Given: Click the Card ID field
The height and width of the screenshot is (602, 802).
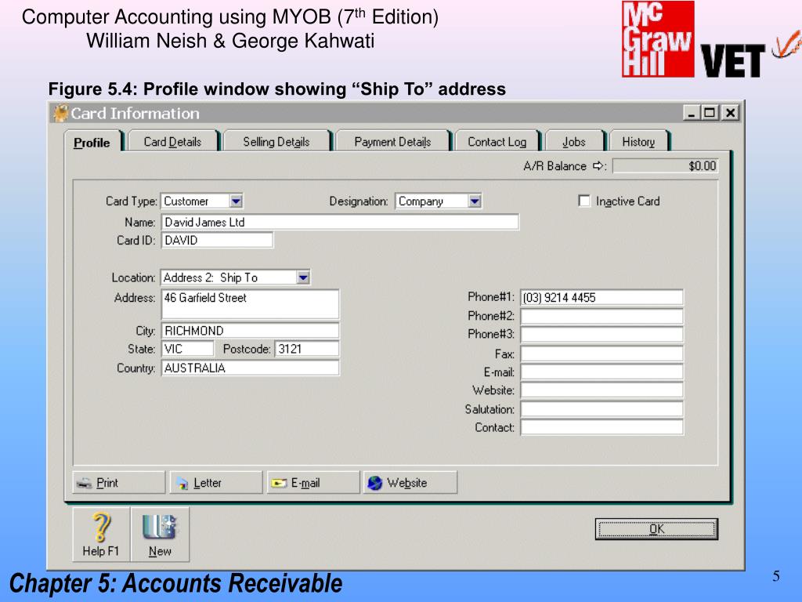Looking at the screenshot, I should (x=218, y=240).
